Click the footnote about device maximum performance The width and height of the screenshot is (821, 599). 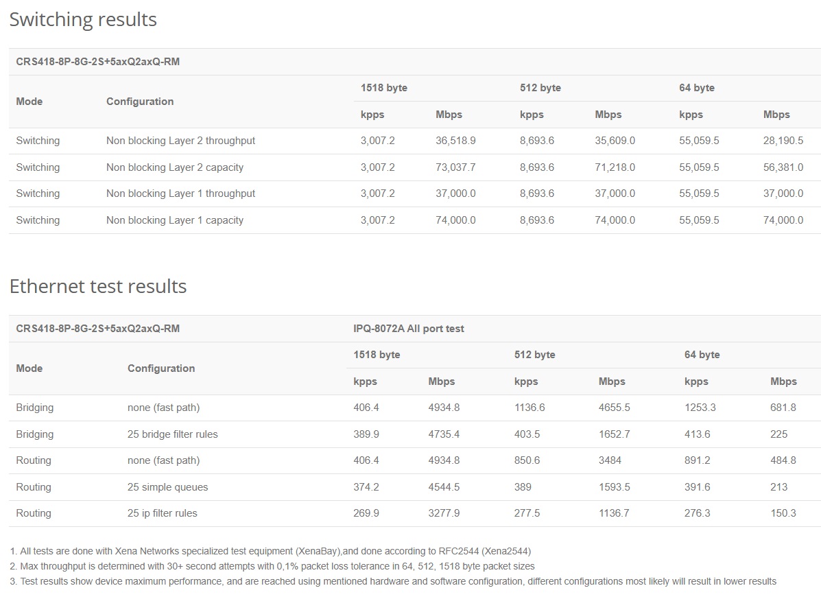click(392, 581)
